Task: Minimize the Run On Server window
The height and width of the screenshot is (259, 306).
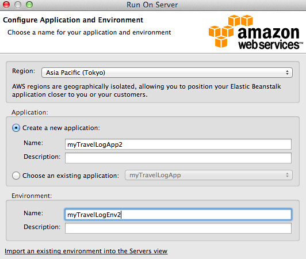Action: tap(18, 5)
